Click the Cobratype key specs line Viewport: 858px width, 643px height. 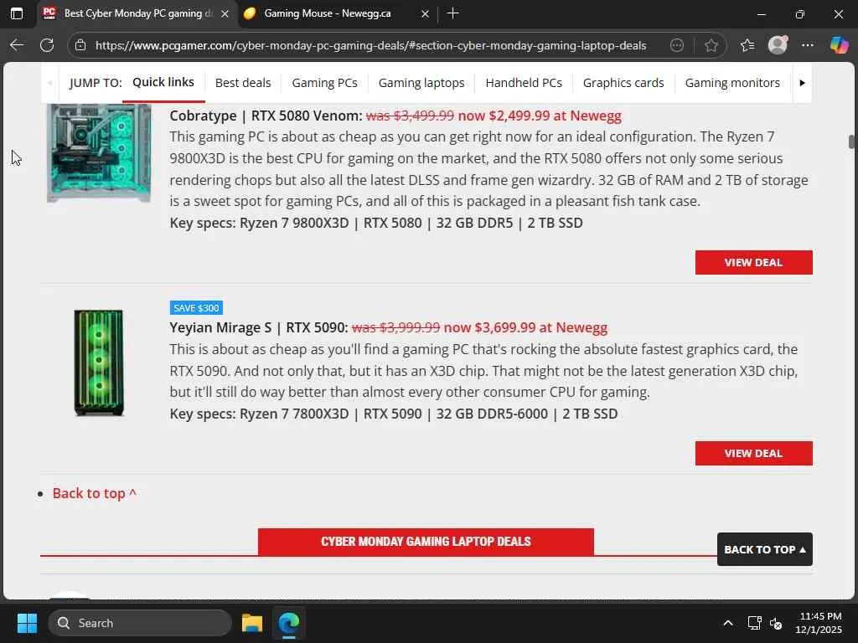[x=376, y=223]
